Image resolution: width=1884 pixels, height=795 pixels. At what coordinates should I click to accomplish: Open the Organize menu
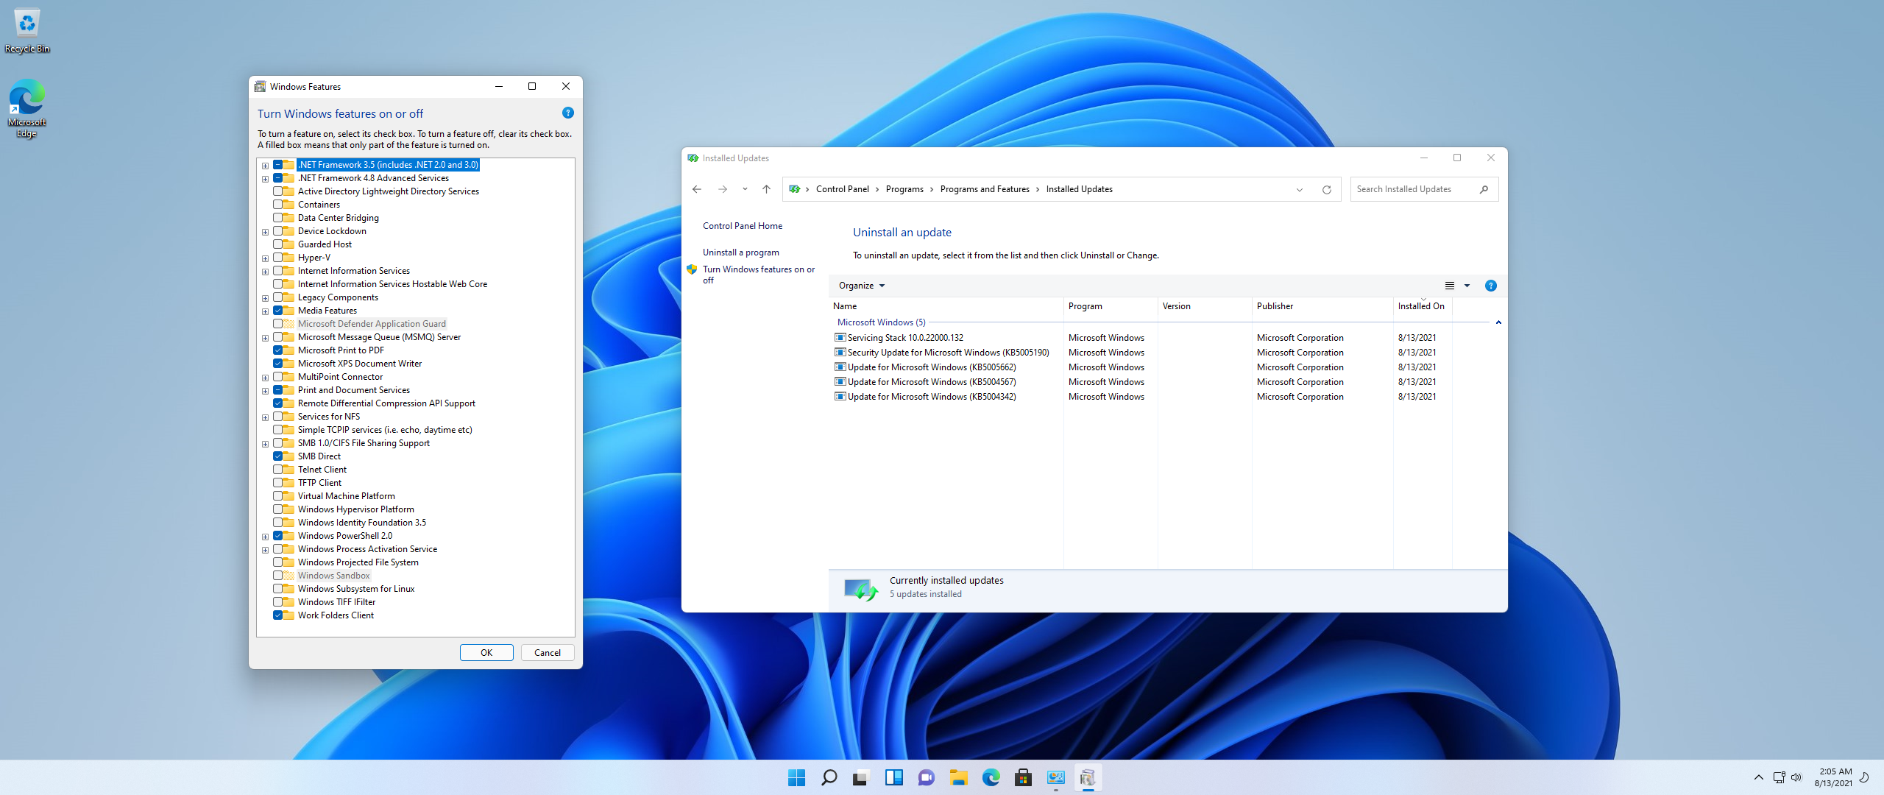(862, 286)
